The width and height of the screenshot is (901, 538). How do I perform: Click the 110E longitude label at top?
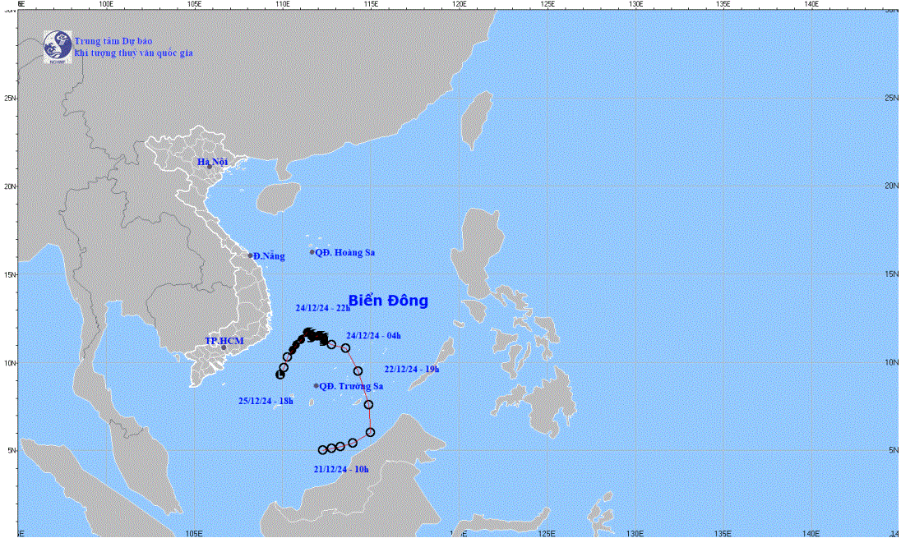281,4
